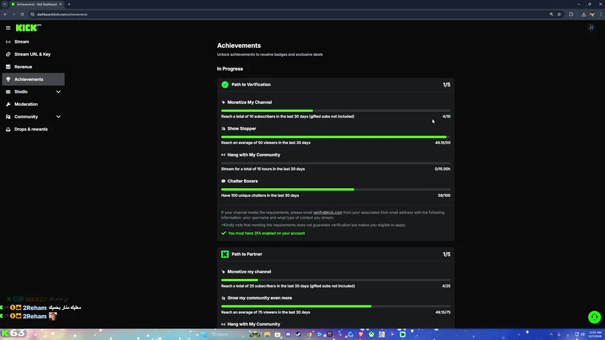The image size is (605, 340).
Task: Open Xbox app from the taskbar
Action: 372,334
